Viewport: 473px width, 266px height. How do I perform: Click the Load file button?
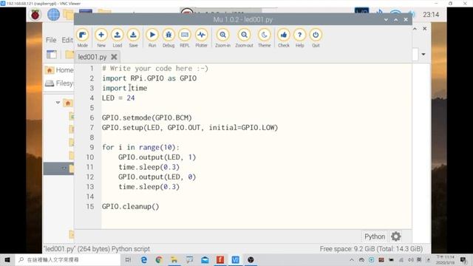(x=118, y=38)
